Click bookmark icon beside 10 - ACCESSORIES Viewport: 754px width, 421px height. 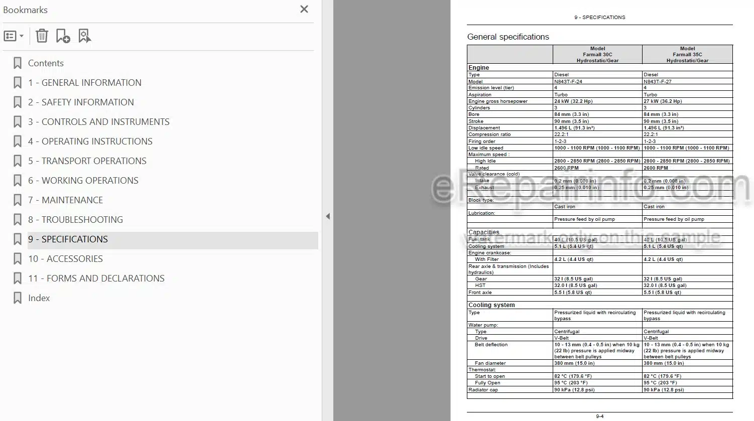click(x=18, y=259)
